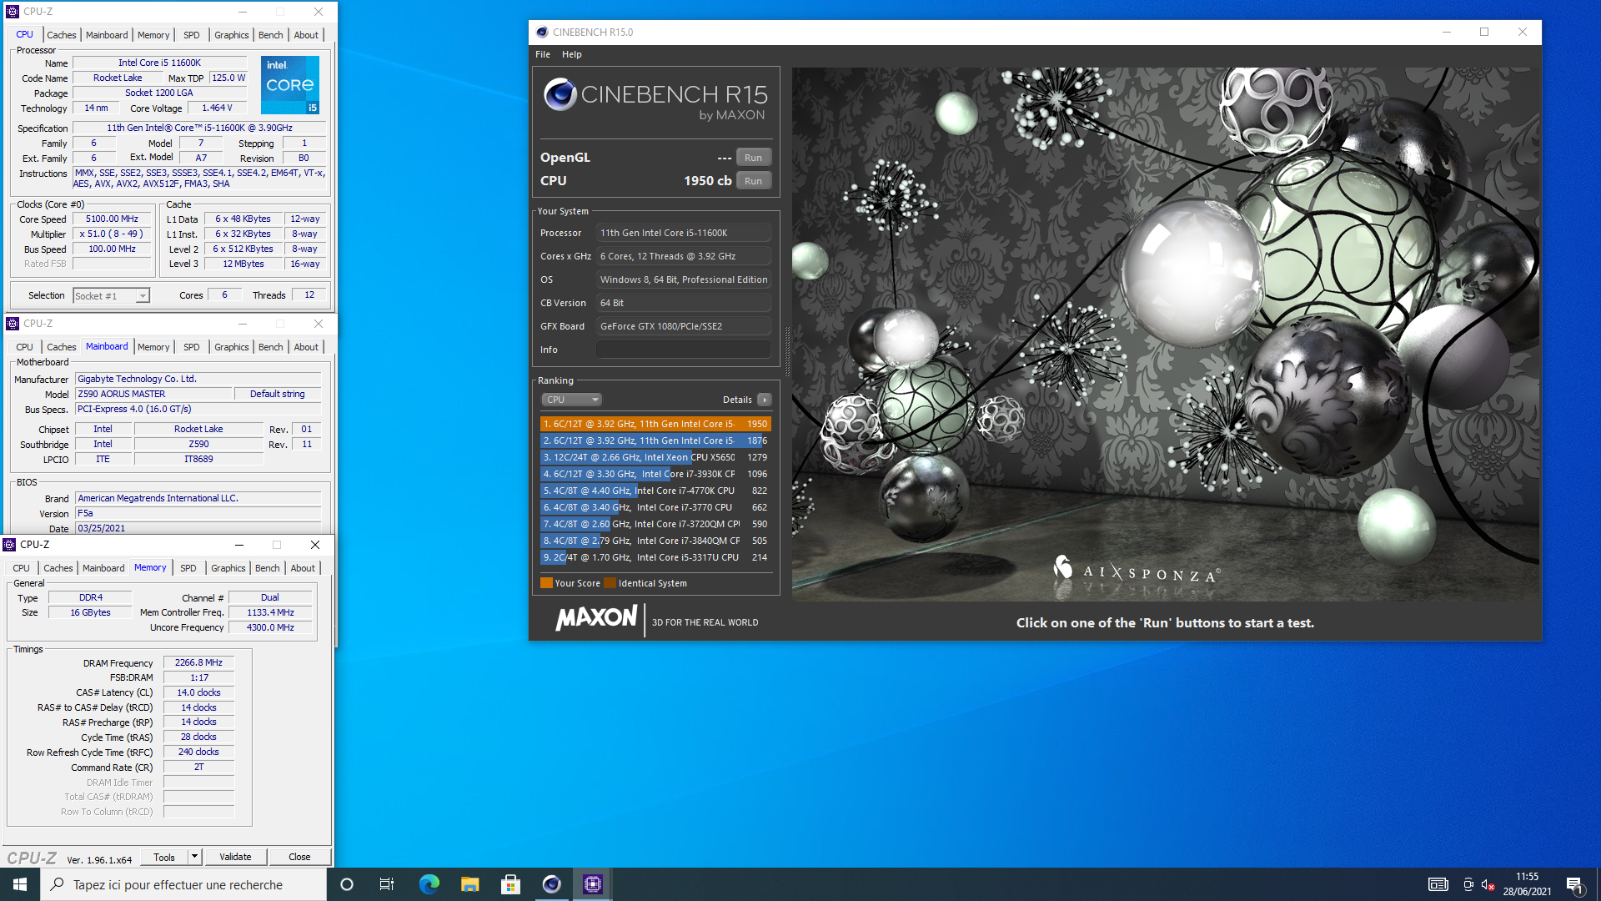Open the Caches tab in top CPU-Z
The height and width of the screenshot is (901, 1601).
(61, 35)
